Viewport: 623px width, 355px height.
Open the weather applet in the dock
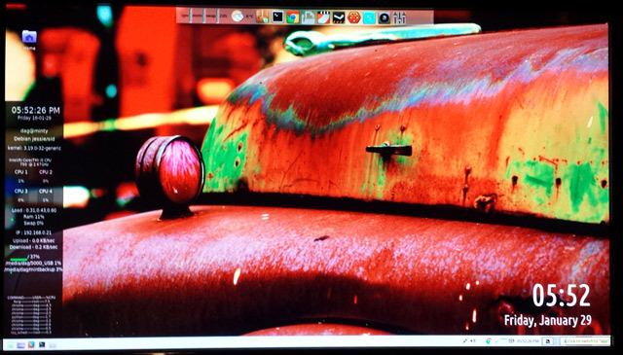[238, 17]
